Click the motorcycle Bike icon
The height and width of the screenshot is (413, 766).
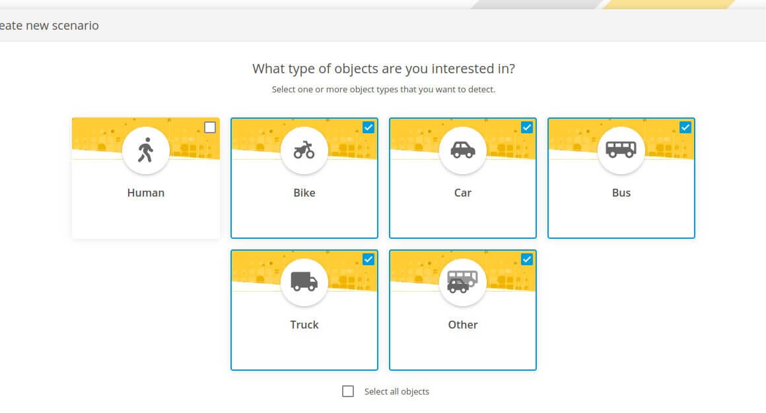click(304, 150)
